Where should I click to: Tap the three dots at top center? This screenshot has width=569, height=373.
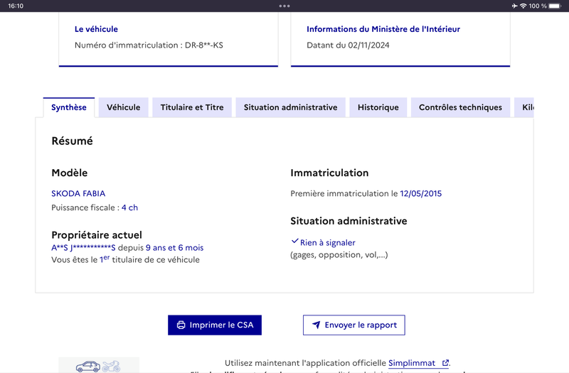tap(284, 6)
